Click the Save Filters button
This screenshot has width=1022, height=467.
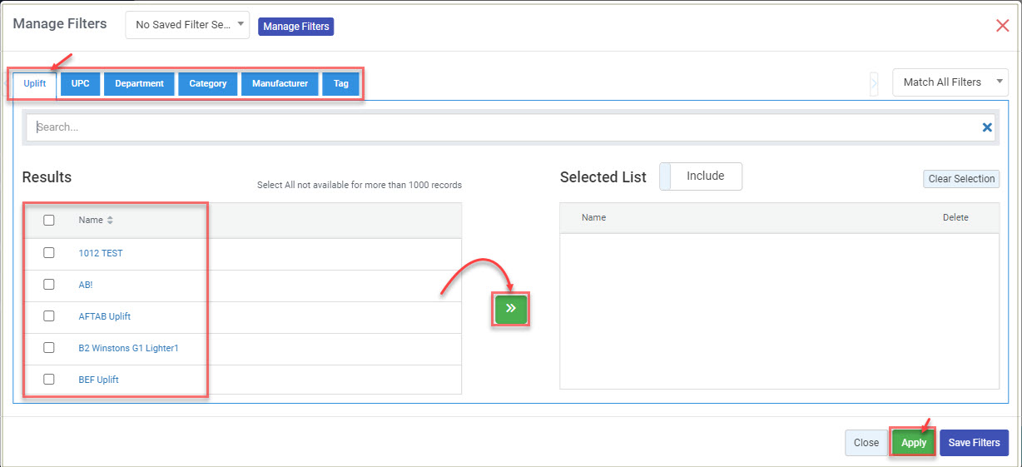point(974,443)
